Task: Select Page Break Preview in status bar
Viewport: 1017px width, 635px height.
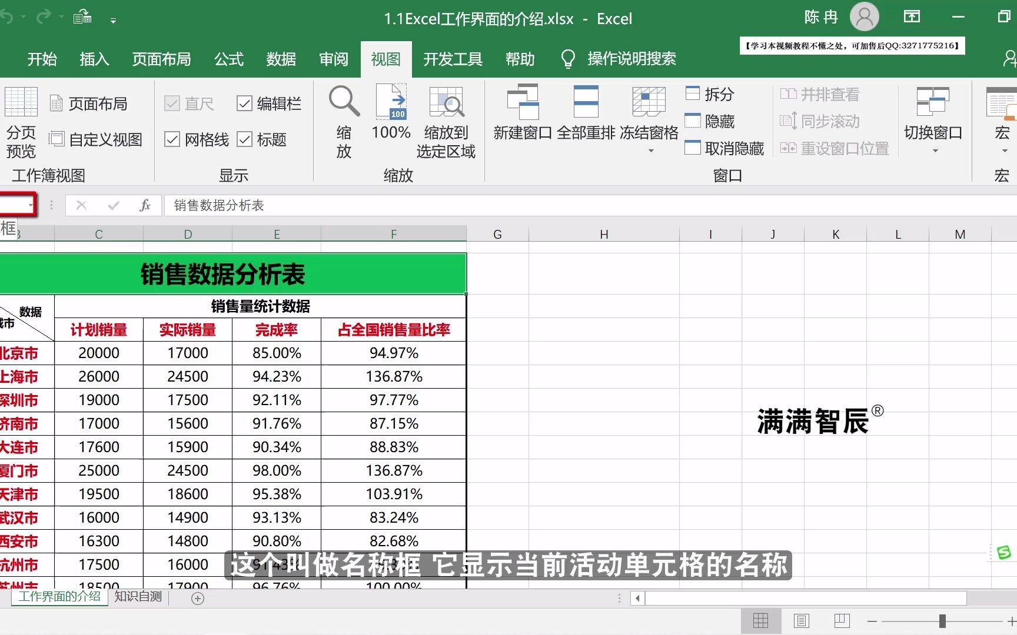Action: click(x=842, y=620)
